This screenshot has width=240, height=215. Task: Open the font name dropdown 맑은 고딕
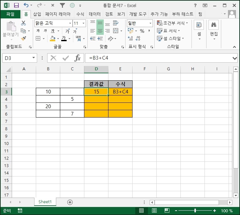click(x=70, y=23)
